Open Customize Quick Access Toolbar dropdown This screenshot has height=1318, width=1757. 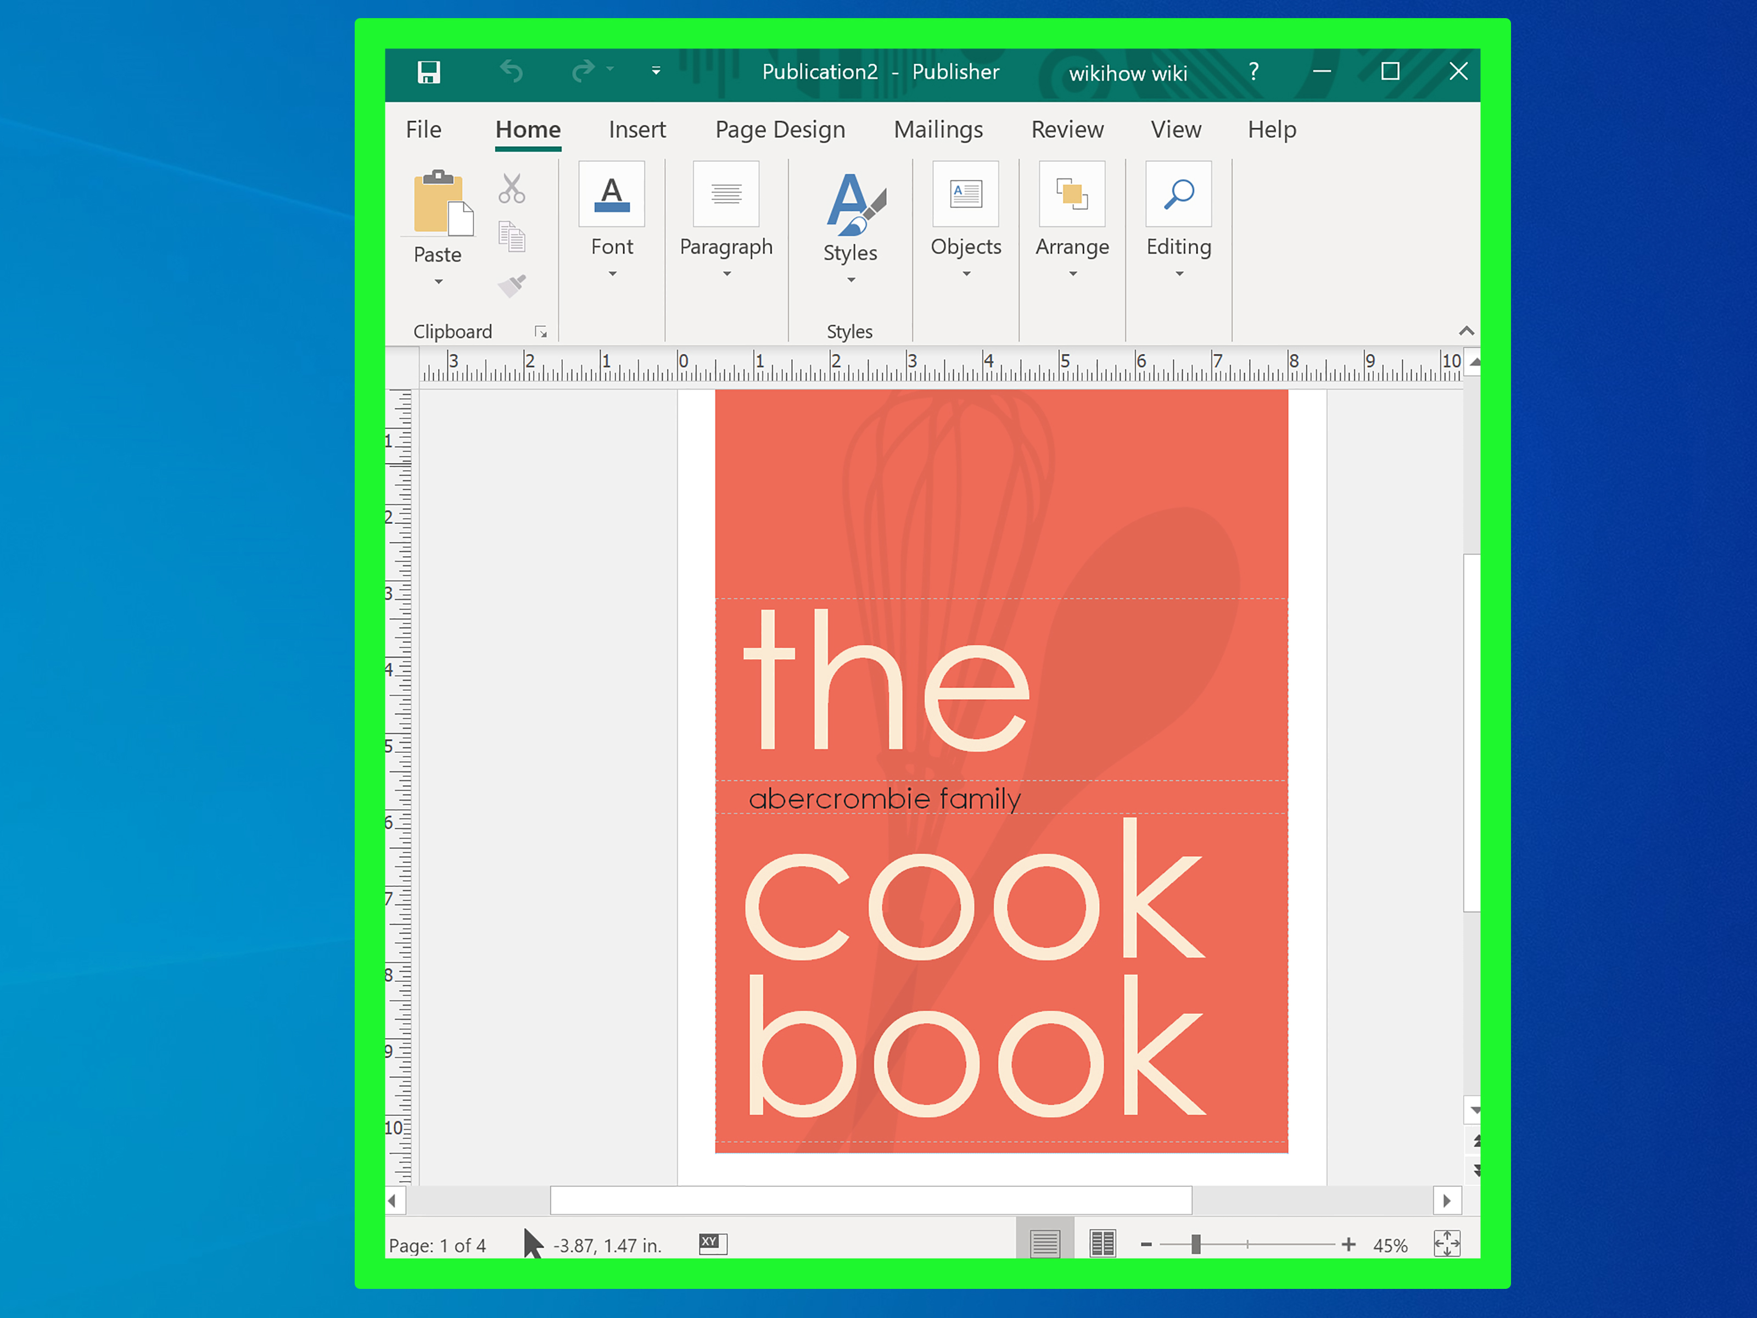(656, 71)
